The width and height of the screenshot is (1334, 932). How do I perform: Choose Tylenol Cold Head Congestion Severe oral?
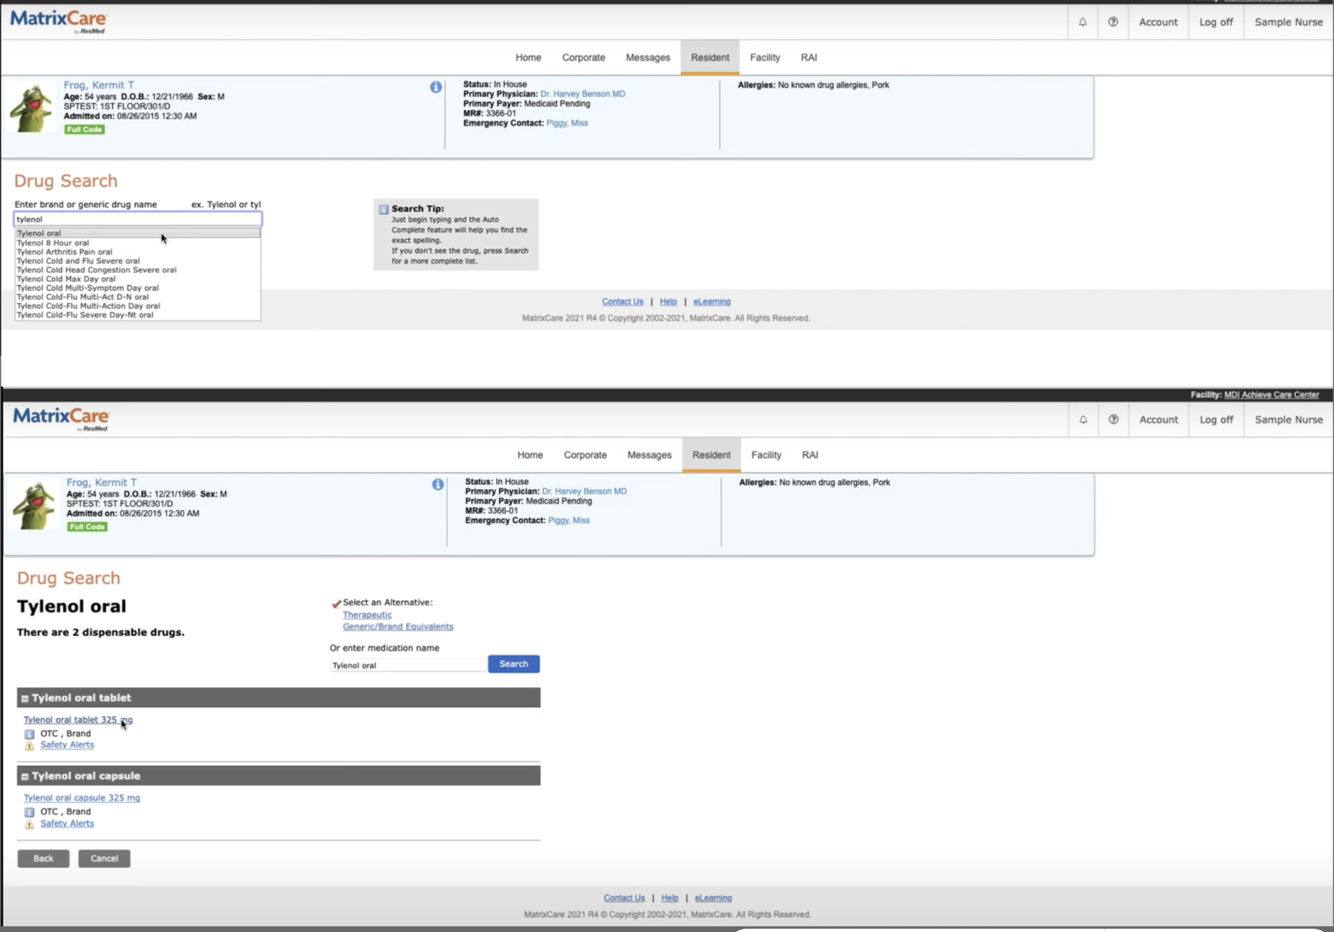138,270
